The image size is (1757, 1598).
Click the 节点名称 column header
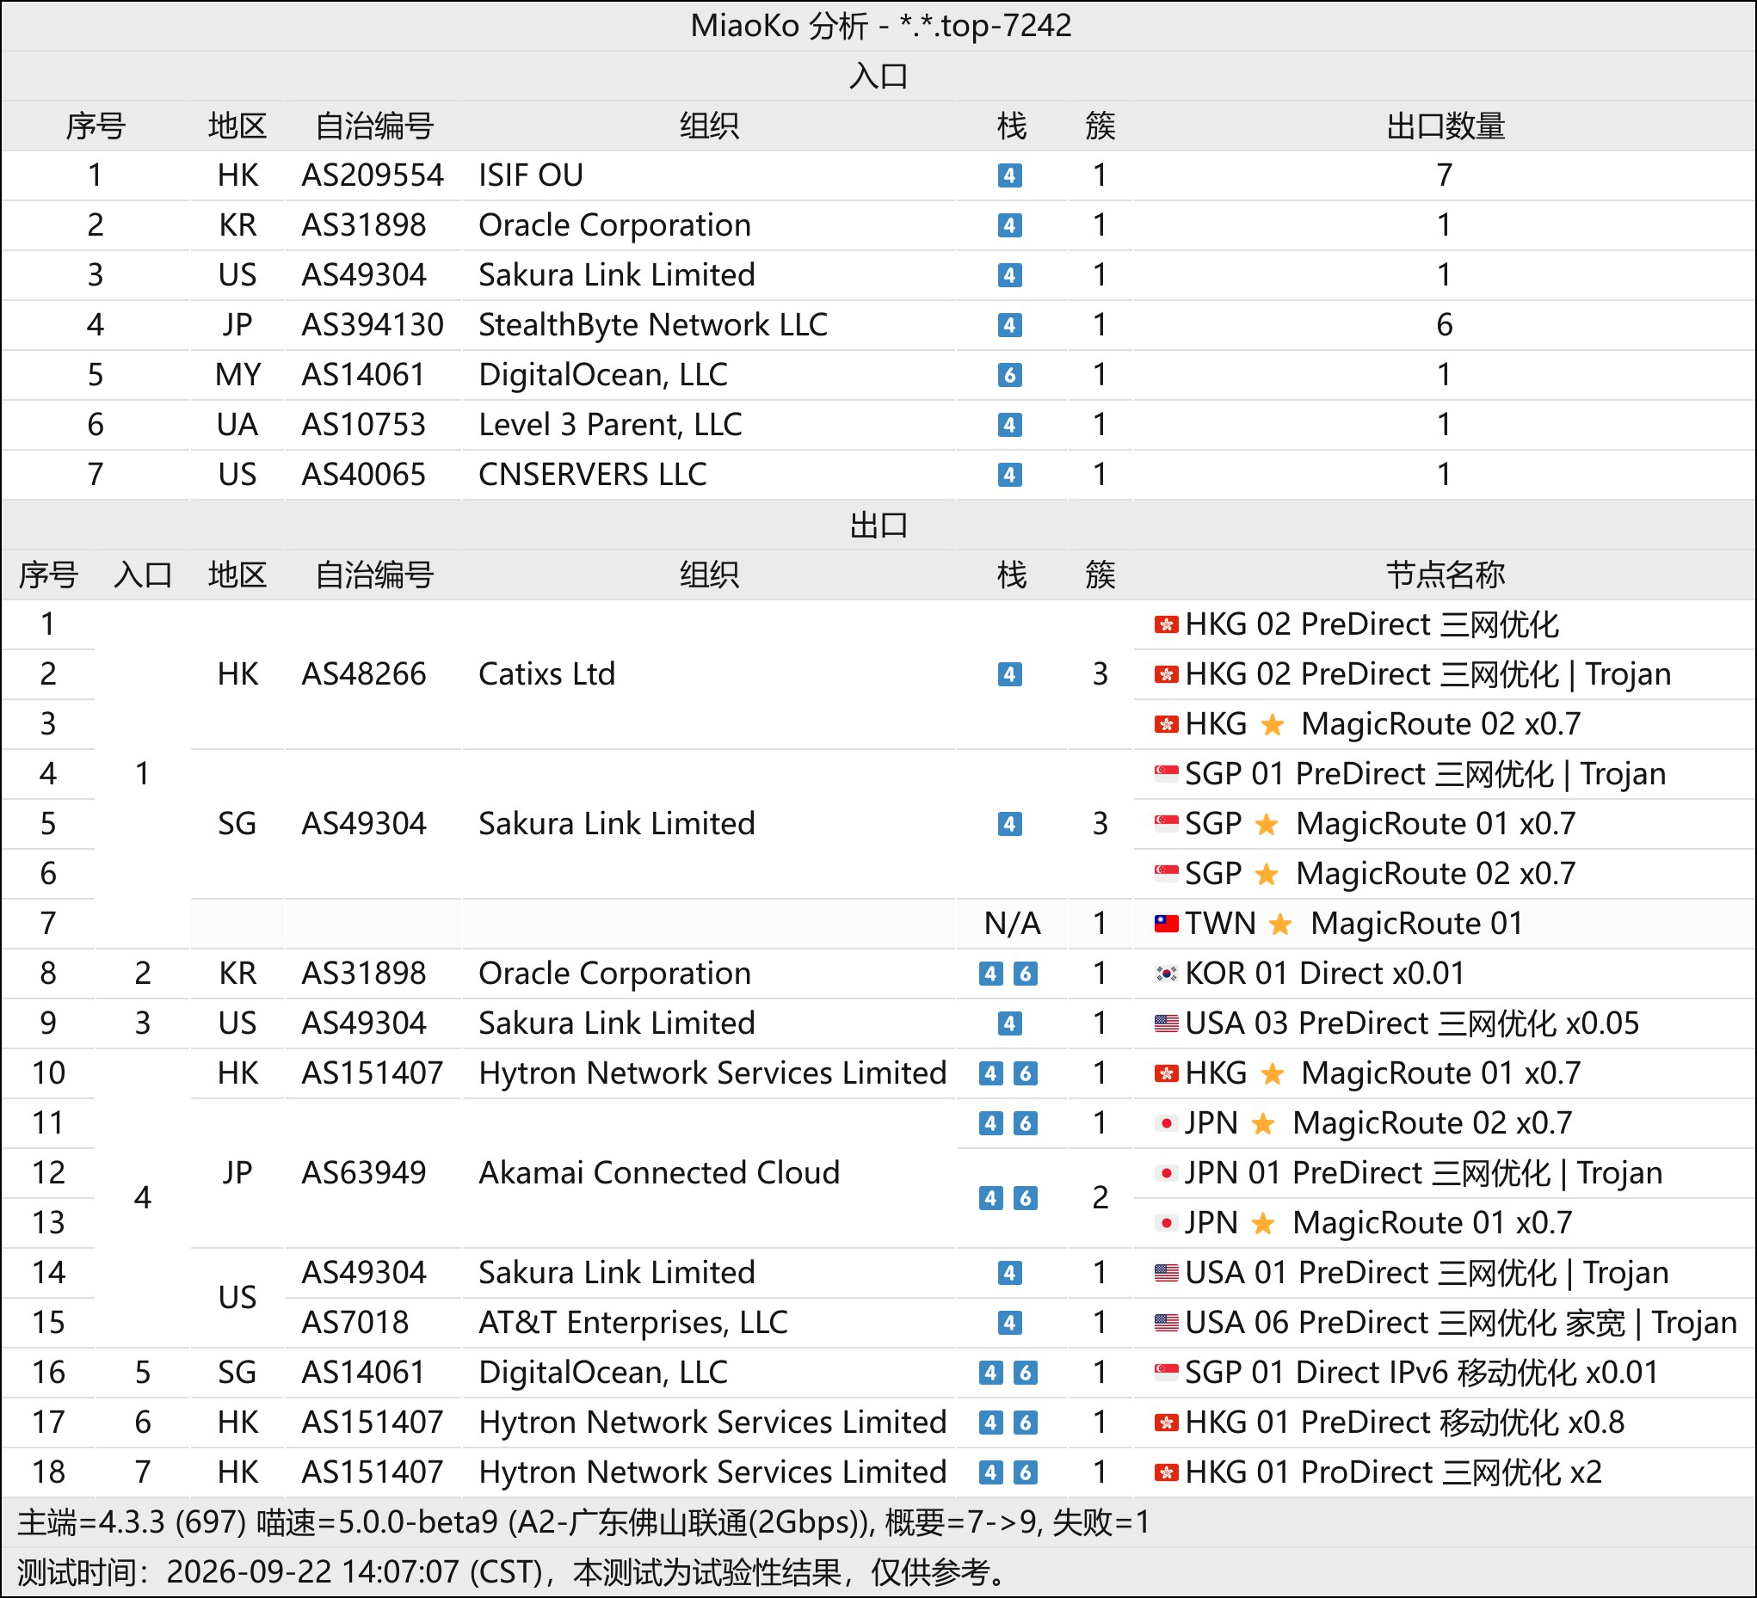pos(1445,575)
